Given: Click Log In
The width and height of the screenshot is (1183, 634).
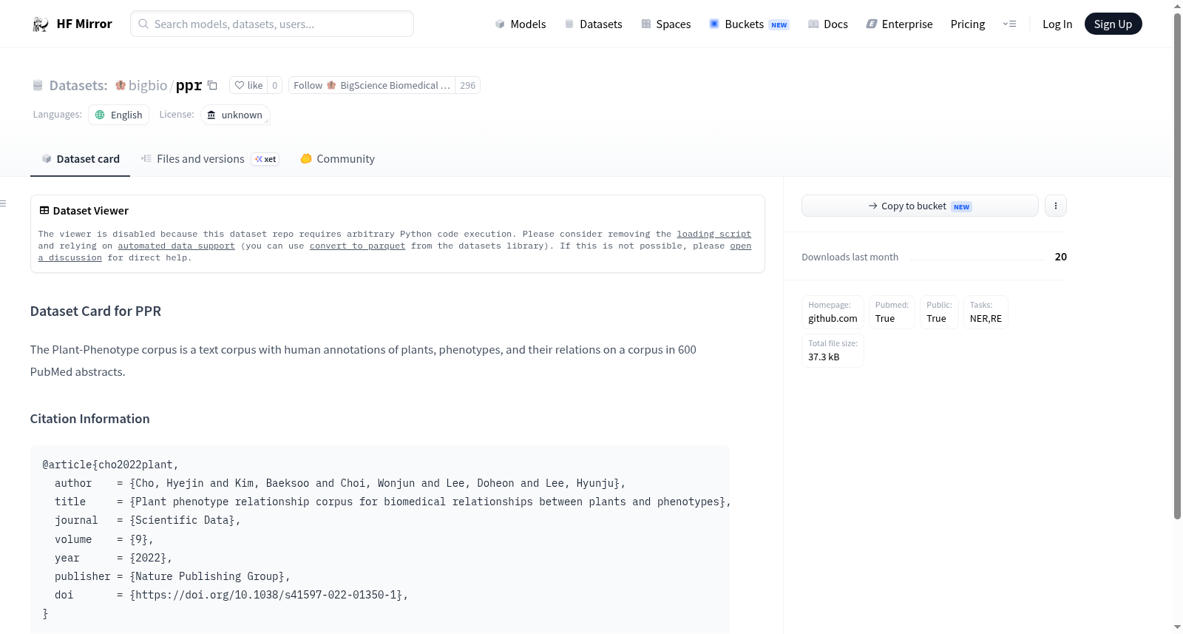Looking at the screenshot, I should (x=1057, y=24).
